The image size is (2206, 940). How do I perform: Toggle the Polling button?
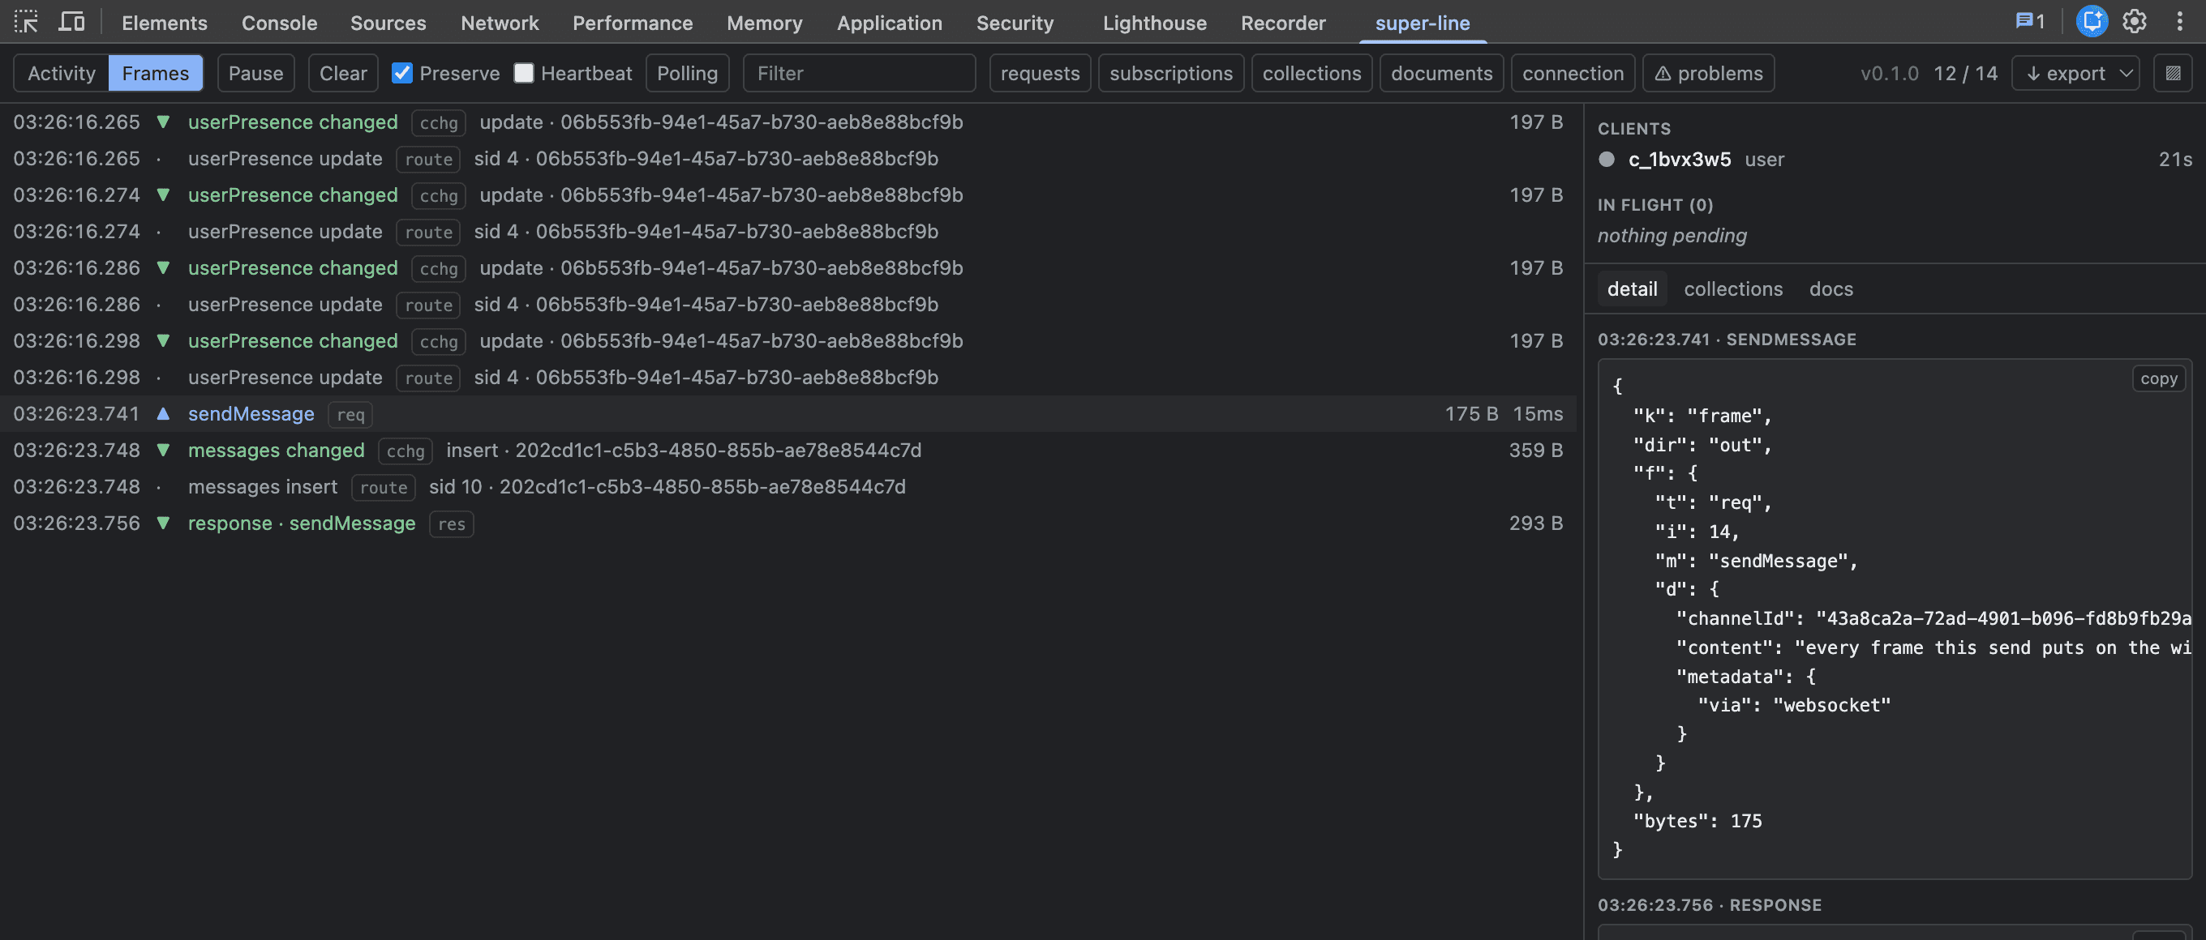[x=687, y=74]
